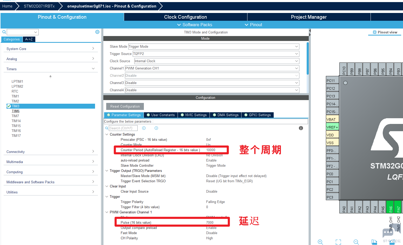Image resolution: width=403 pixels, height=245 pixels.
Task: Open the STM32G071RBTx breadcrumb
Action: (x=39, y=6)
